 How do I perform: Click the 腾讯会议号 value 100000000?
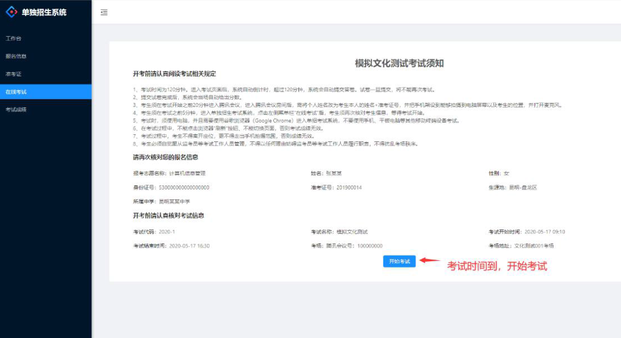click(x=369, y=246)
